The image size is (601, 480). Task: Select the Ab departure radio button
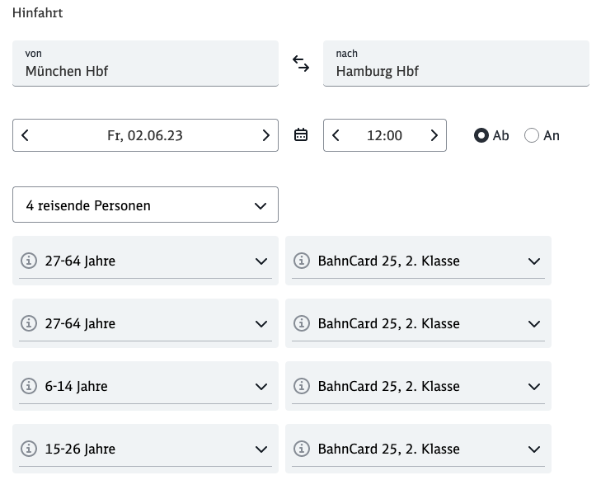point(481,135)
